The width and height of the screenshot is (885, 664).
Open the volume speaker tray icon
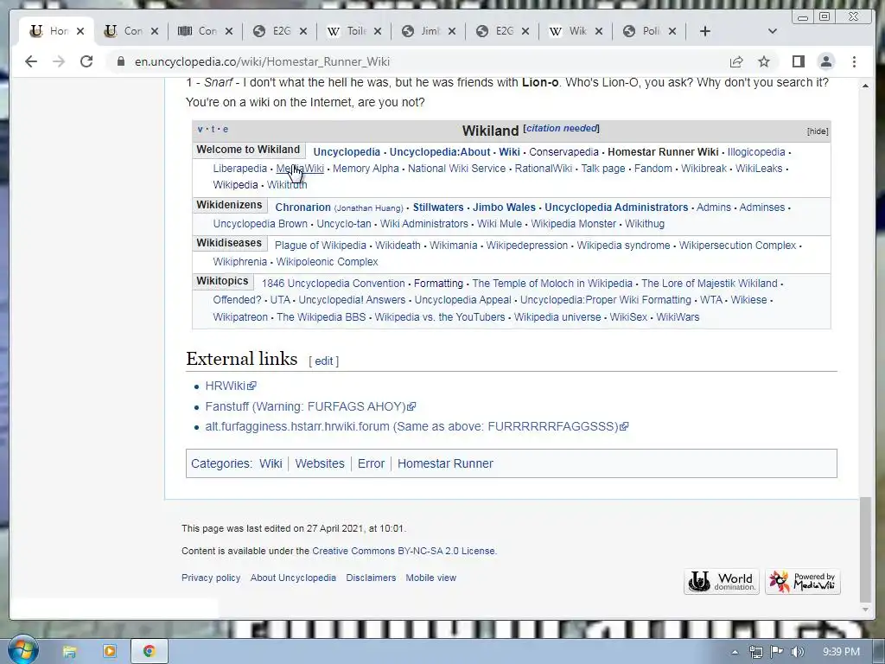[798, 652]
